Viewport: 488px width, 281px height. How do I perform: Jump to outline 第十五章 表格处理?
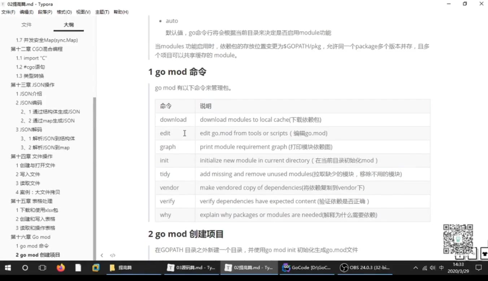point(31,201)
